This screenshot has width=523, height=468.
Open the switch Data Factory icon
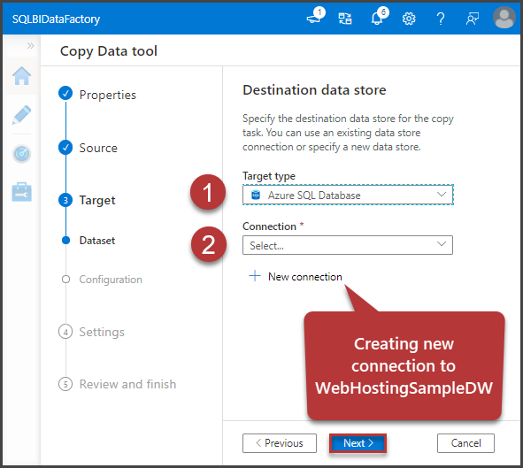tap(345, 19)
